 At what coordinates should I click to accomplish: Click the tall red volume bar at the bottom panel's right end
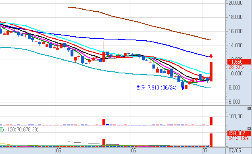(211, 140)
